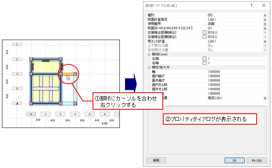Select grid column label 2

45,114
